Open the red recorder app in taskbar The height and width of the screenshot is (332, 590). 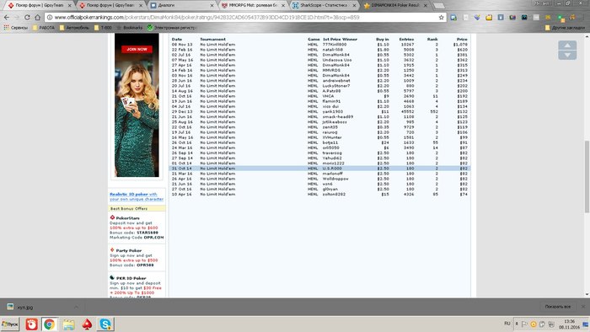click(x=32, y=324)
